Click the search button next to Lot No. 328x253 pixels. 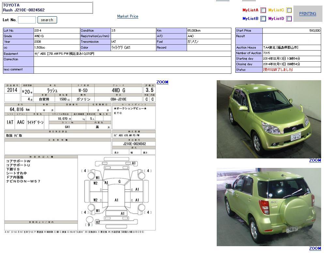click(47, 20)
